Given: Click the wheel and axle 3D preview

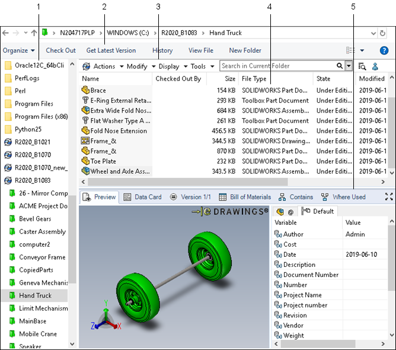Looking at the screenshot, I should point(174,276).
